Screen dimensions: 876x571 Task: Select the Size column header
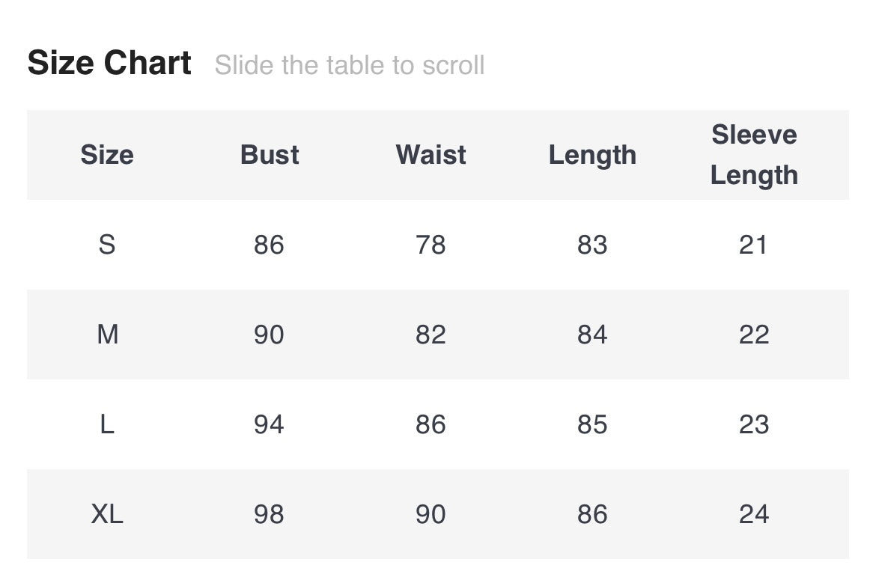107,155
